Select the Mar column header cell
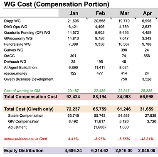The image size is (158, 157). [x=124, y=13]
